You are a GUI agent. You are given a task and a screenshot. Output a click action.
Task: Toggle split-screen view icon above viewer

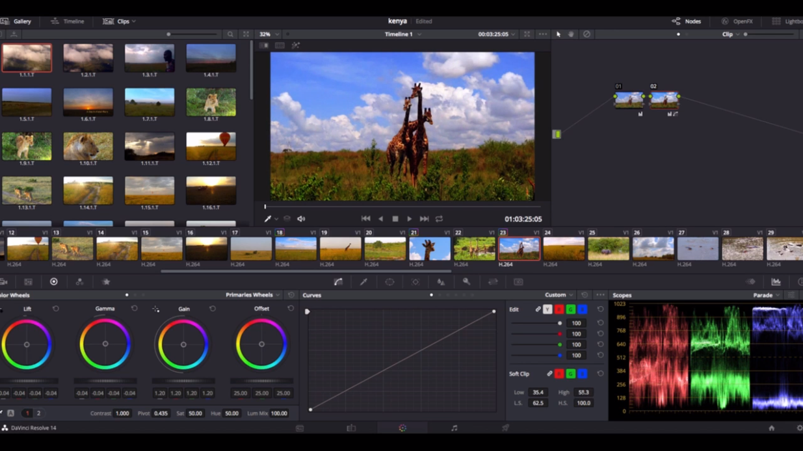(280, 45)
